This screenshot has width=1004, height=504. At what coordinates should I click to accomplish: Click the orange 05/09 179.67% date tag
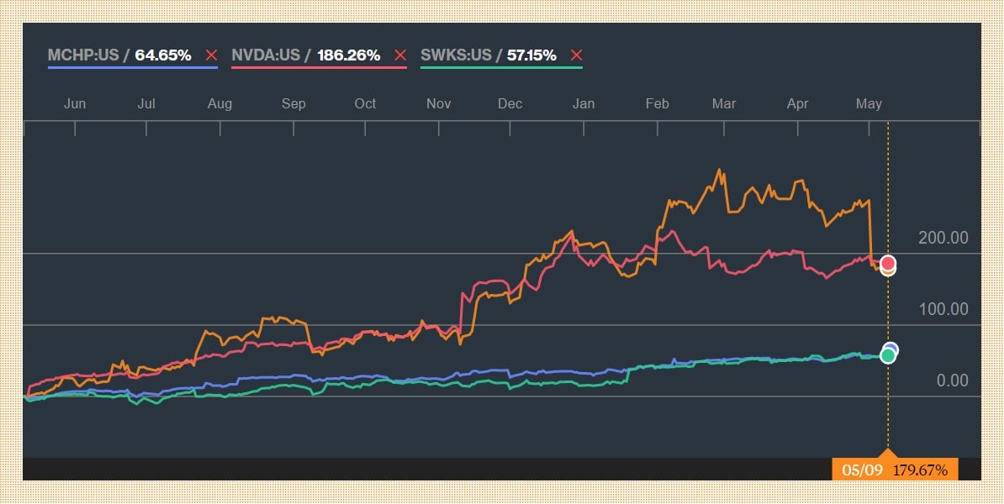(x=895, y=470)
